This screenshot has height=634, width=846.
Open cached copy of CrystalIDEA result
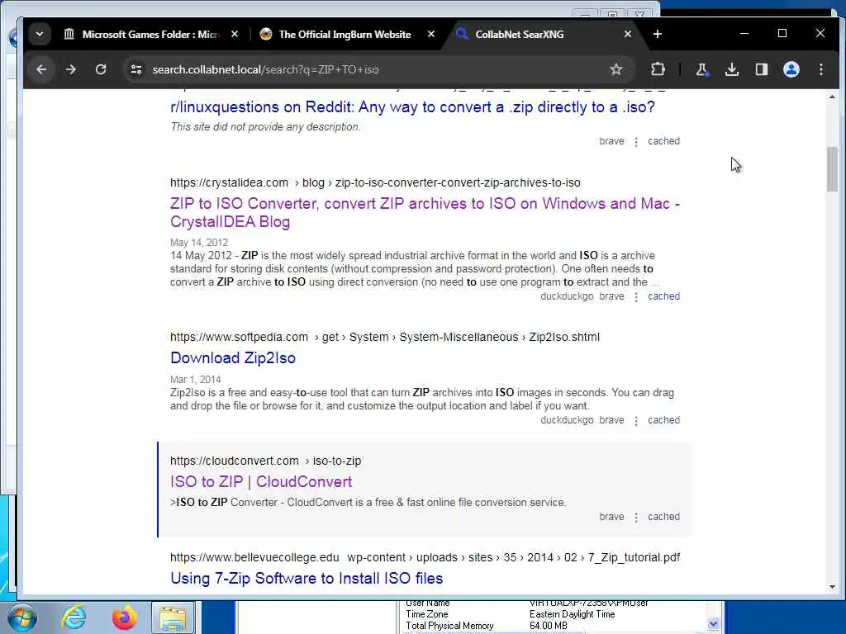click(x=663, y=296)
